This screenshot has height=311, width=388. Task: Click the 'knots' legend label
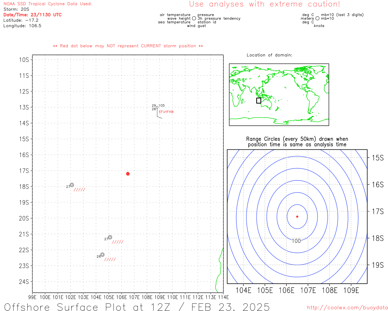(319, 26)
